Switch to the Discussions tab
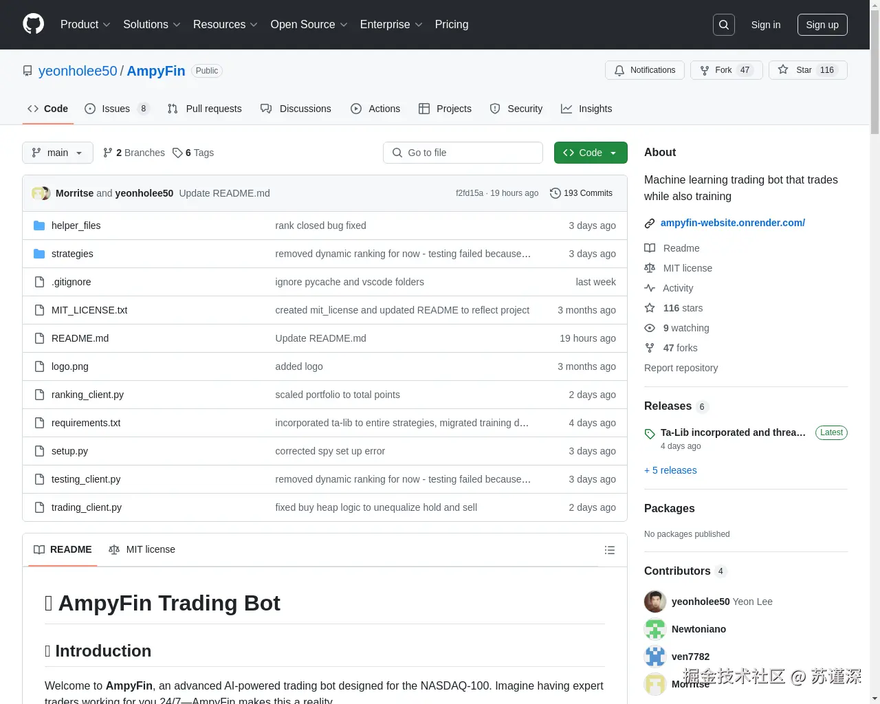The image size is (880, 704). tap(296, 109)
